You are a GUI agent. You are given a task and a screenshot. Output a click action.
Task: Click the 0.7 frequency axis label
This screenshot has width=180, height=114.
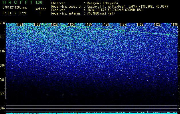[2, 94]
